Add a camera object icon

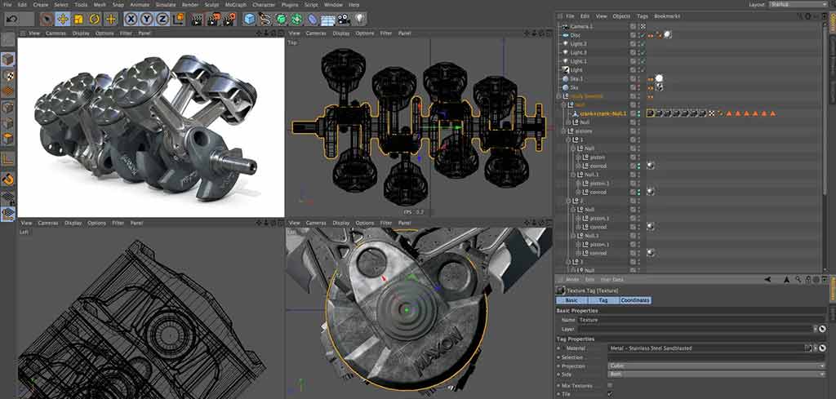[344, 20]
